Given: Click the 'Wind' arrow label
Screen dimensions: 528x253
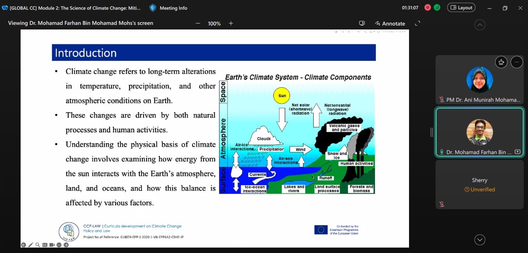Looking at the screenshot, I should point(301,149).
